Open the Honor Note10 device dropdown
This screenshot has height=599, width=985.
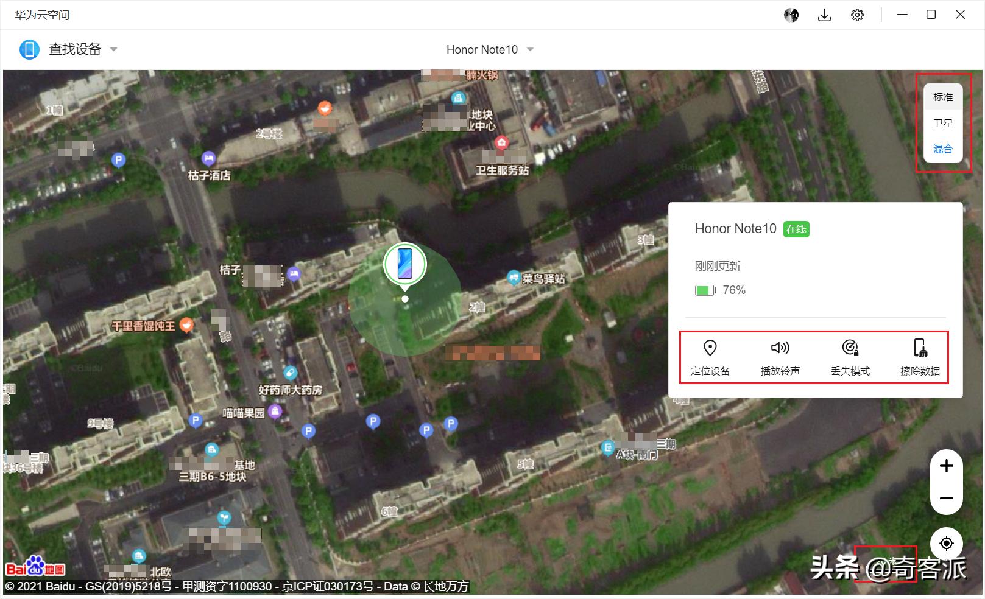tap(530, 50)
